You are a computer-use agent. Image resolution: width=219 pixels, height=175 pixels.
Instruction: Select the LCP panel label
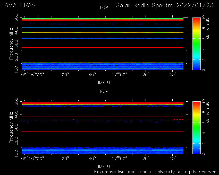point(104,7)
